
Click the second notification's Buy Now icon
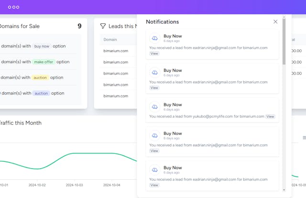point(154,72)
